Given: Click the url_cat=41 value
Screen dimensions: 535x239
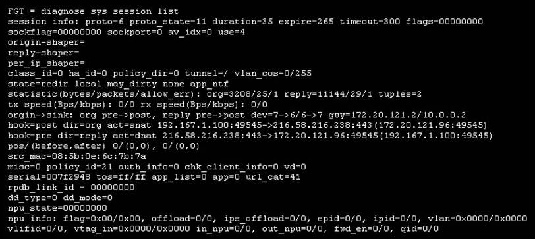Looking at the screenshot, I should [x=273, y=177].
